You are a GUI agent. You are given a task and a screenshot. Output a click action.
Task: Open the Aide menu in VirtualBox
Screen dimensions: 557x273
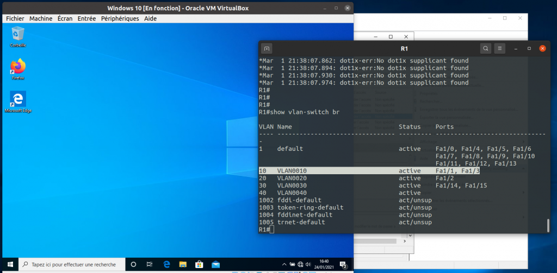tap(150, 18)
